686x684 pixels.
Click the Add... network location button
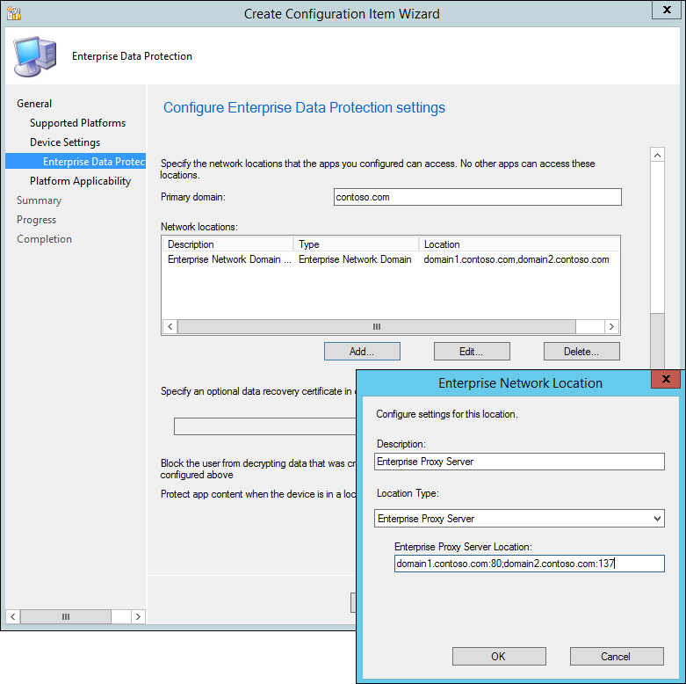click(x=362, y=352)
